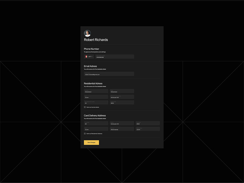Click the flat apartment number field with 23
Viewport: 244px width, 183px height.
click(96, 103)
